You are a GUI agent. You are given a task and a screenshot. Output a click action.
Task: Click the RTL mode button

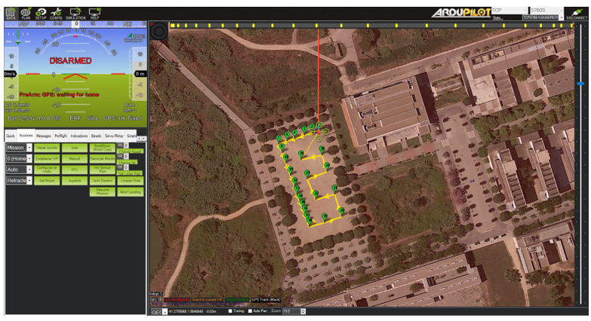(x=75, y=170)
